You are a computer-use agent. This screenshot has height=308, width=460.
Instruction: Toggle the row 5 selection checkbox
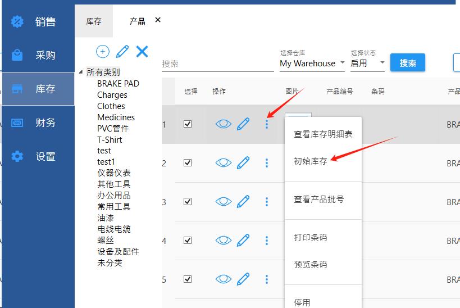[188, 279]
